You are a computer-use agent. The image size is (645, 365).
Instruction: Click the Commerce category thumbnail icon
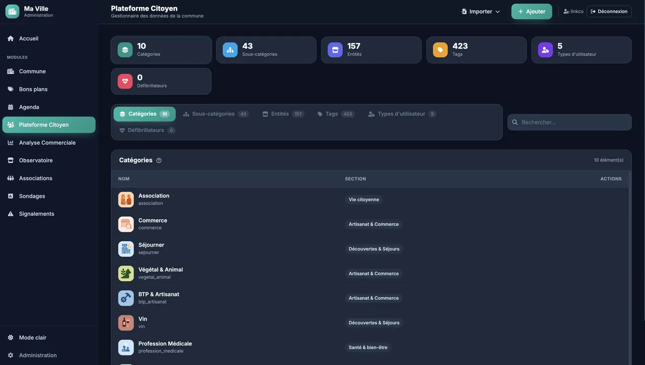click(x=126, y=224)
